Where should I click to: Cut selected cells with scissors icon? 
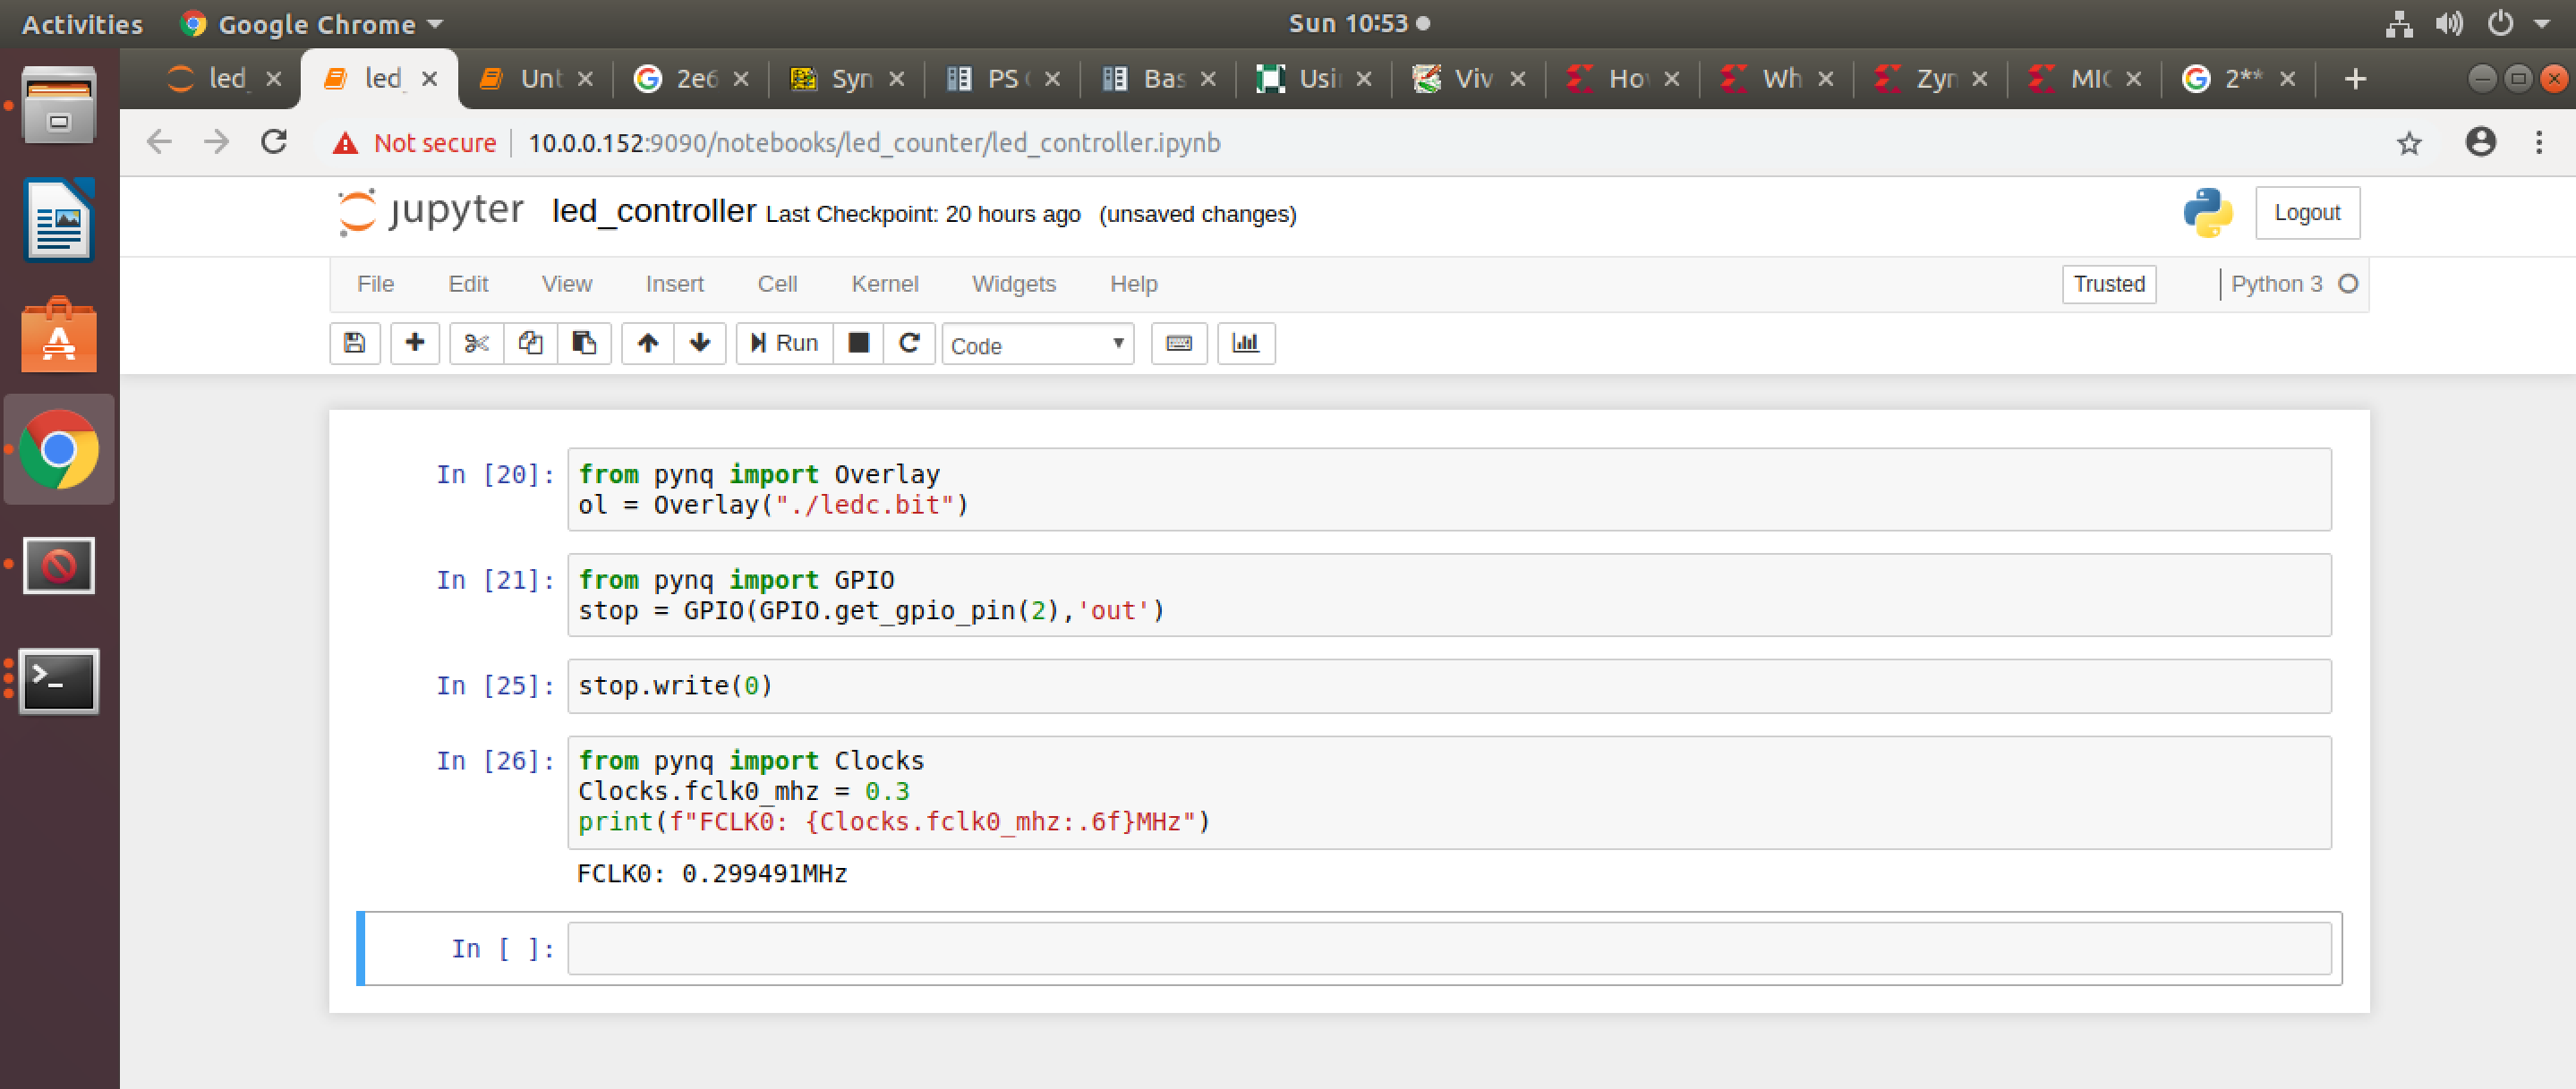[x=476, y=343]
